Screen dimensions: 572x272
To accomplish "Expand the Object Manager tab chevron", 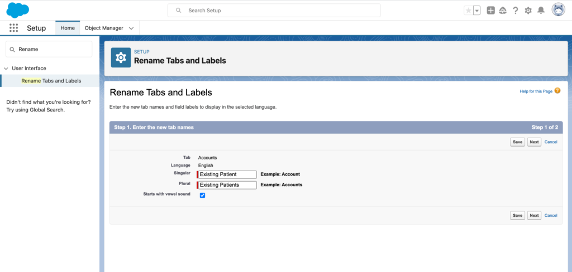I will (x=131, y=28).
